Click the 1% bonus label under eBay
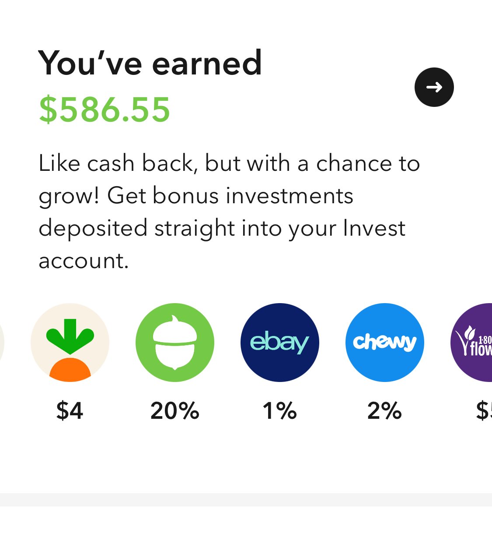 point(280,411)
